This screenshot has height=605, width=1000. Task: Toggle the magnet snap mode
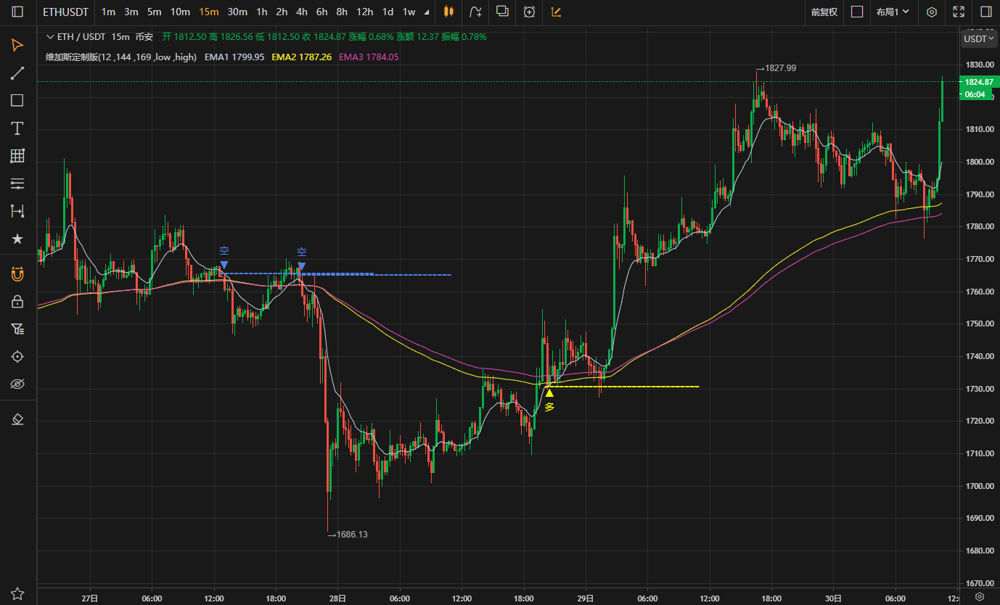tap(17, 274)
